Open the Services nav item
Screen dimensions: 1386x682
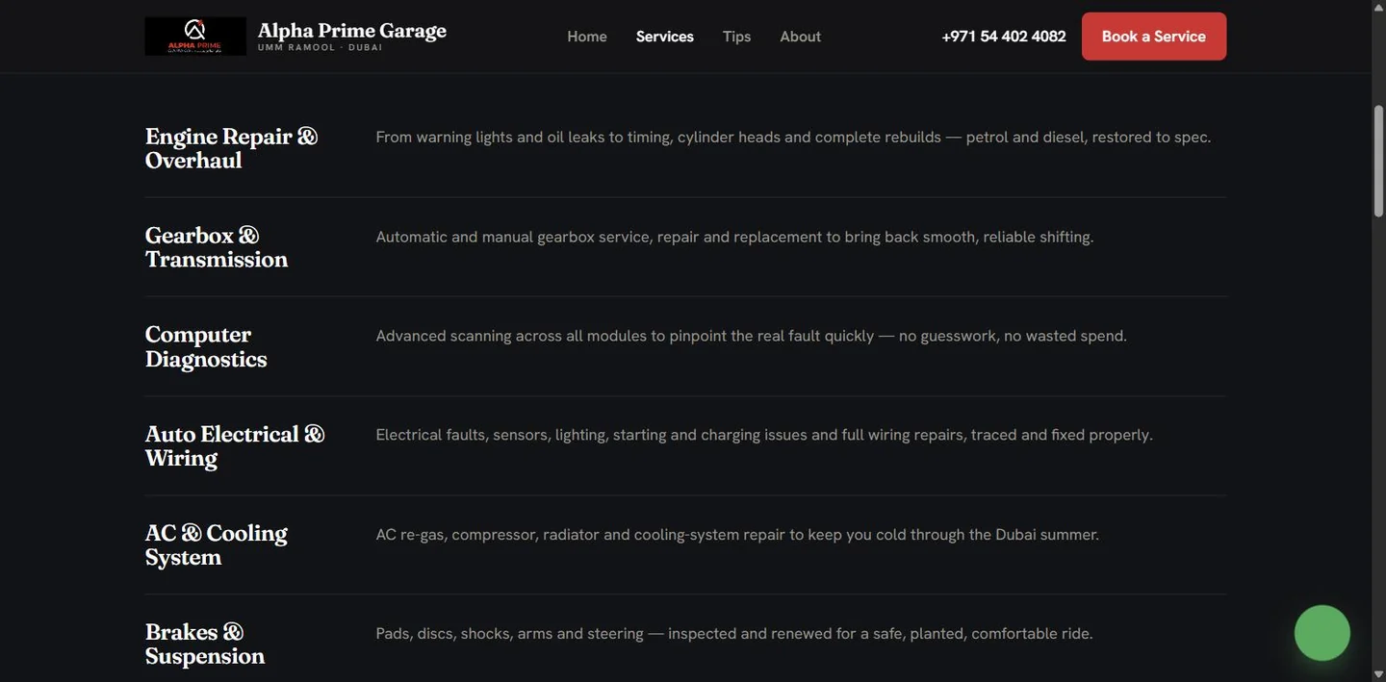(665, 37)
